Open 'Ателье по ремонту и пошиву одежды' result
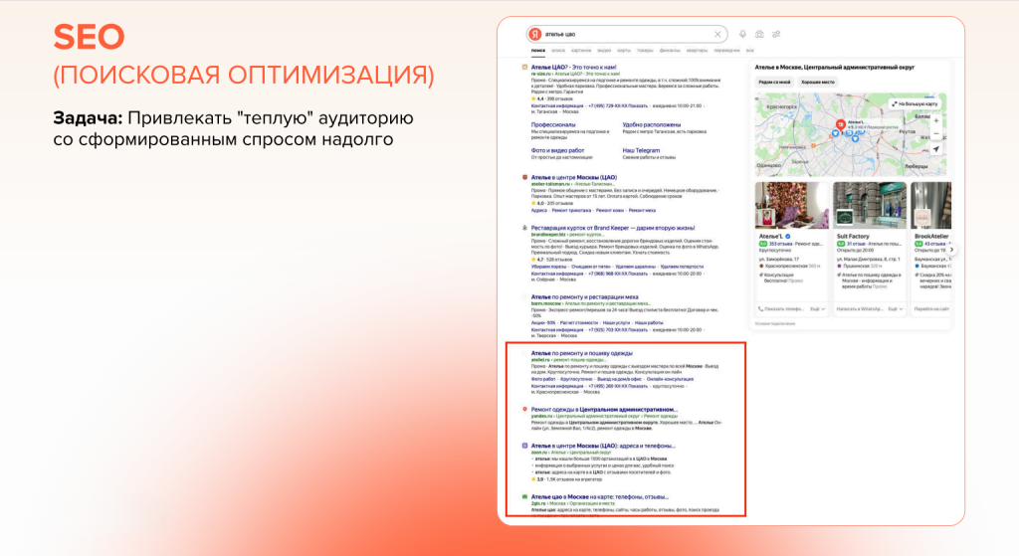1019x556 pixels. click(x=581, y=353)
